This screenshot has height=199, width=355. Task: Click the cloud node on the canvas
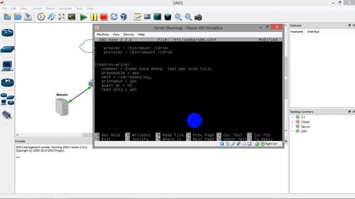86,46
